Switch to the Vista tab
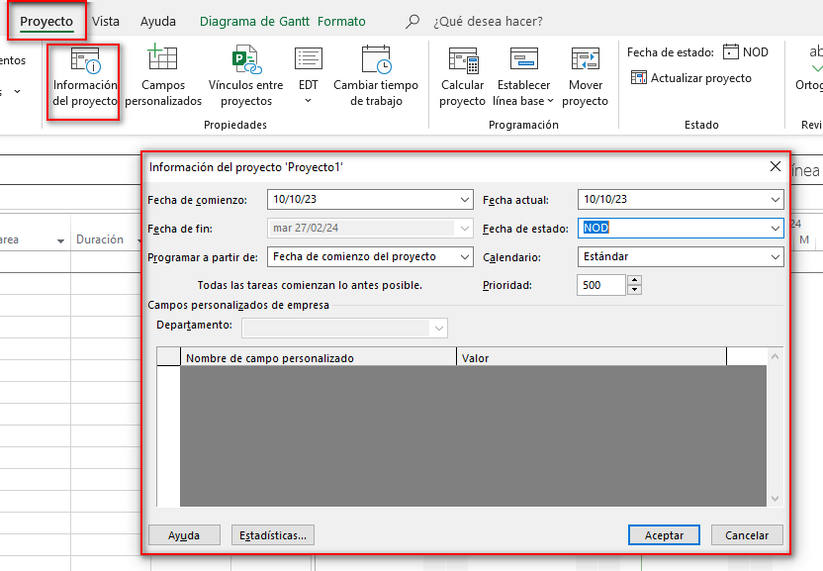This screenshot has height=571, width=823. point(106,21)
